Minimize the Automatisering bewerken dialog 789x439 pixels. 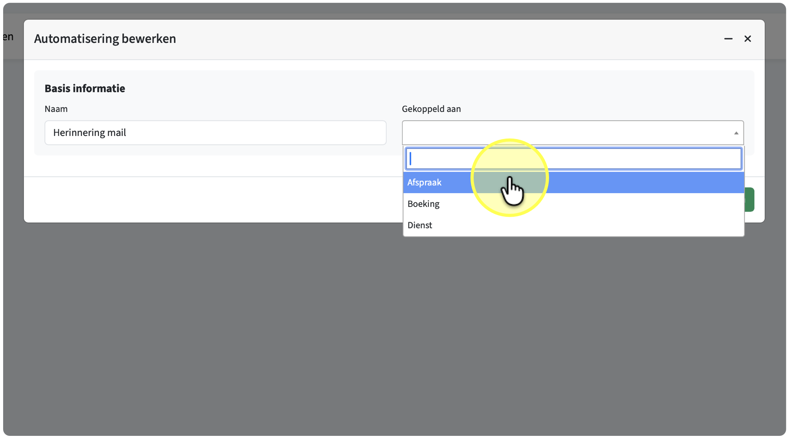(x=728, y=38)
